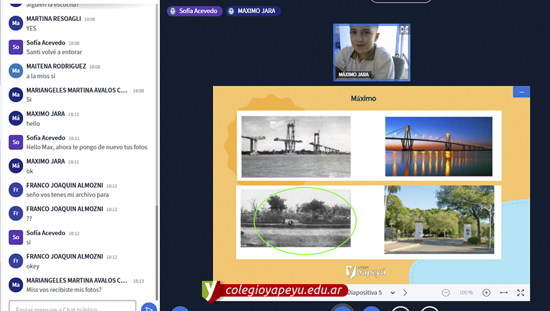Click Sofía Acevedo avatar beside 'Hello Max' message
550x311 pixels.
(16, 142)
